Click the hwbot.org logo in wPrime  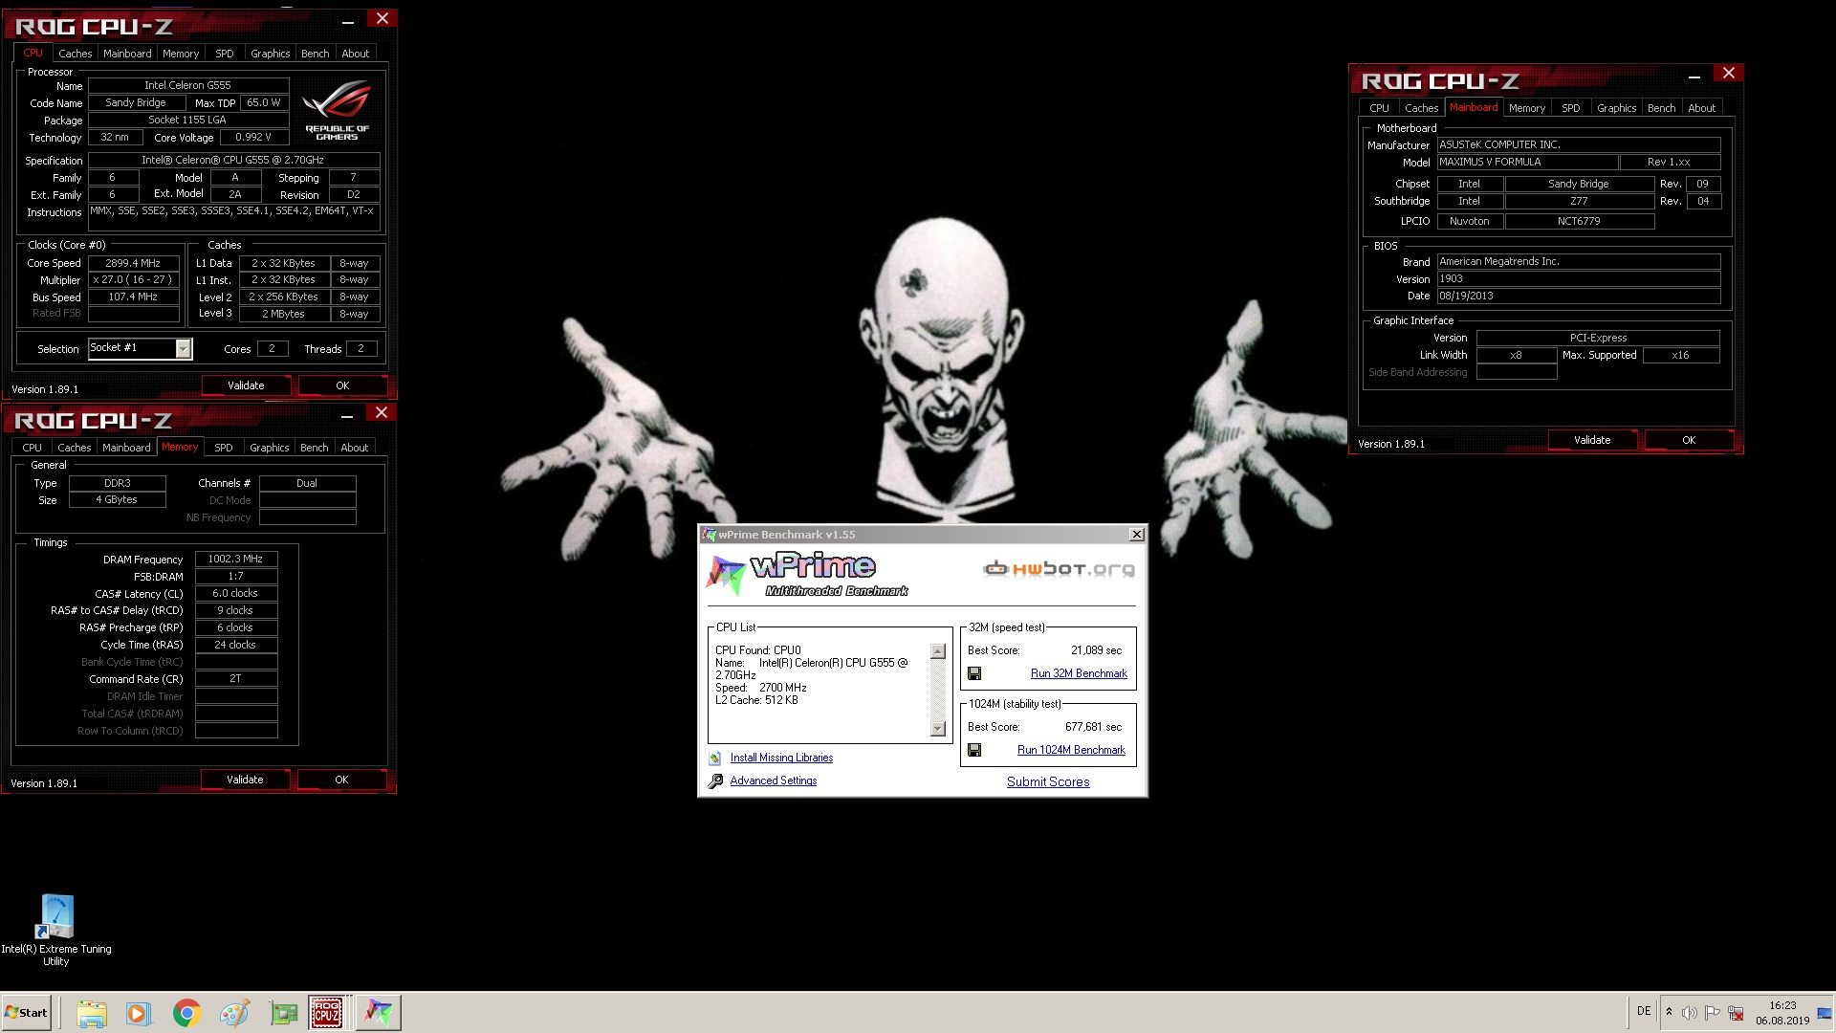pos(1059,569)
